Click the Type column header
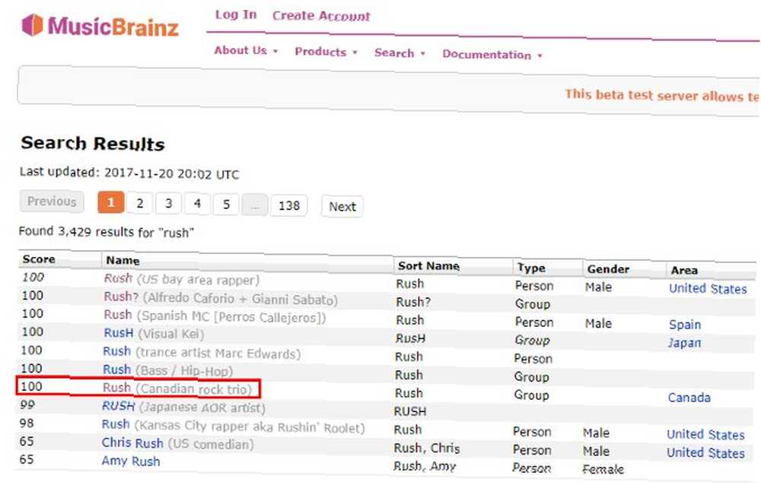This screenshot has width=761, height=485. pyautogui.click(x=531, y=268)
